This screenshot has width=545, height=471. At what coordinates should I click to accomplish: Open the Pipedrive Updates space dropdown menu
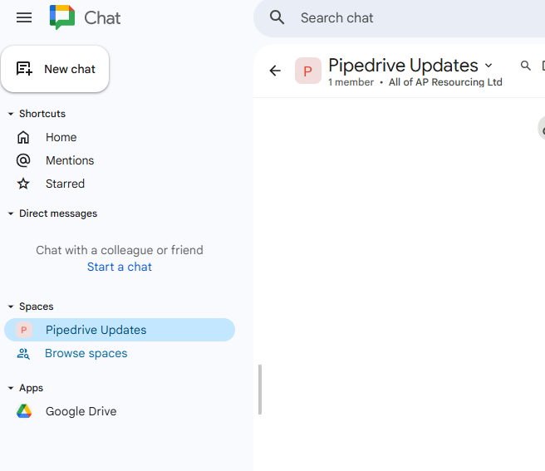pyautogui.click(x=489, y=66)
